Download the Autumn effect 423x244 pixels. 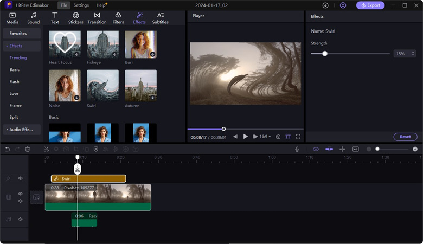(x=153, y=98)
